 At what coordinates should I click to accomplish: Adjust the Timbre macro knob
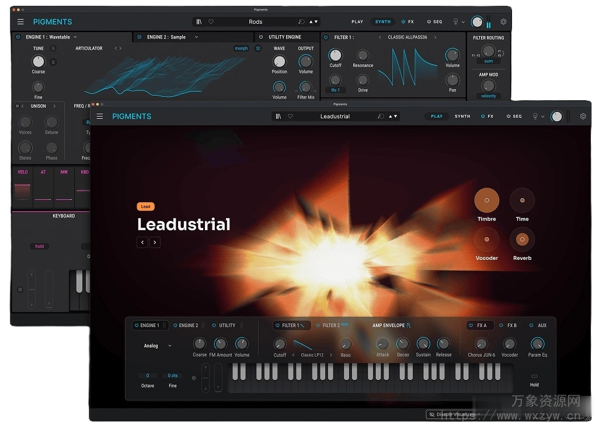click(487, 201)
